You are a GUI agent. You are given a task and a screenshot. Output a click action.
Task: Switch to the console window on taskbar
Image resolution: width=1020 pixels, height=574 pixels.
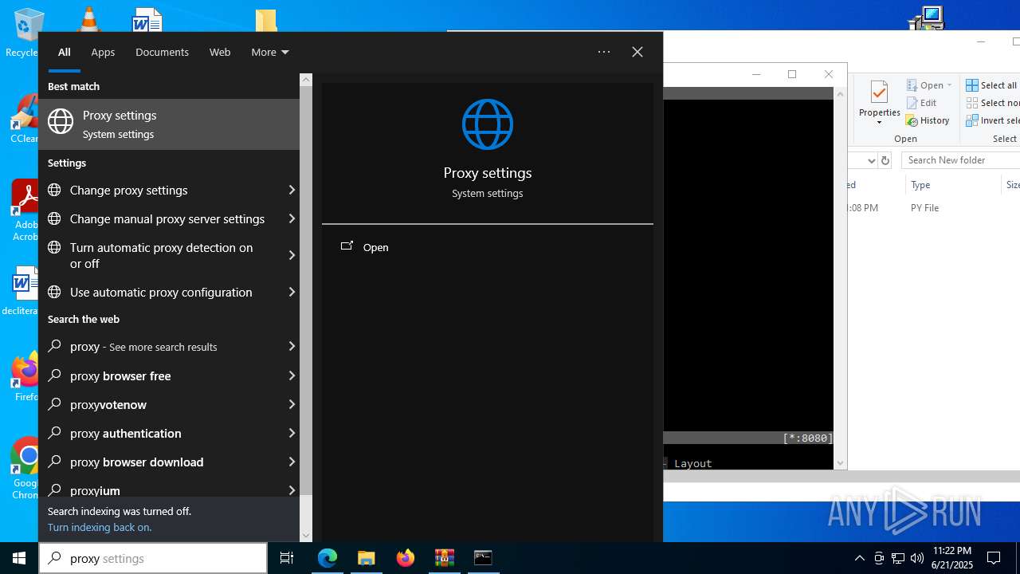point(483,558)
